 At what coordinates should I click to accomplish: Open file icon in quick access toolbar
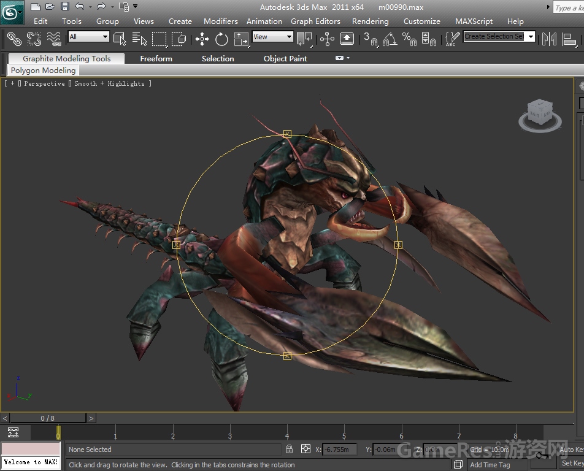coord(50,7)
